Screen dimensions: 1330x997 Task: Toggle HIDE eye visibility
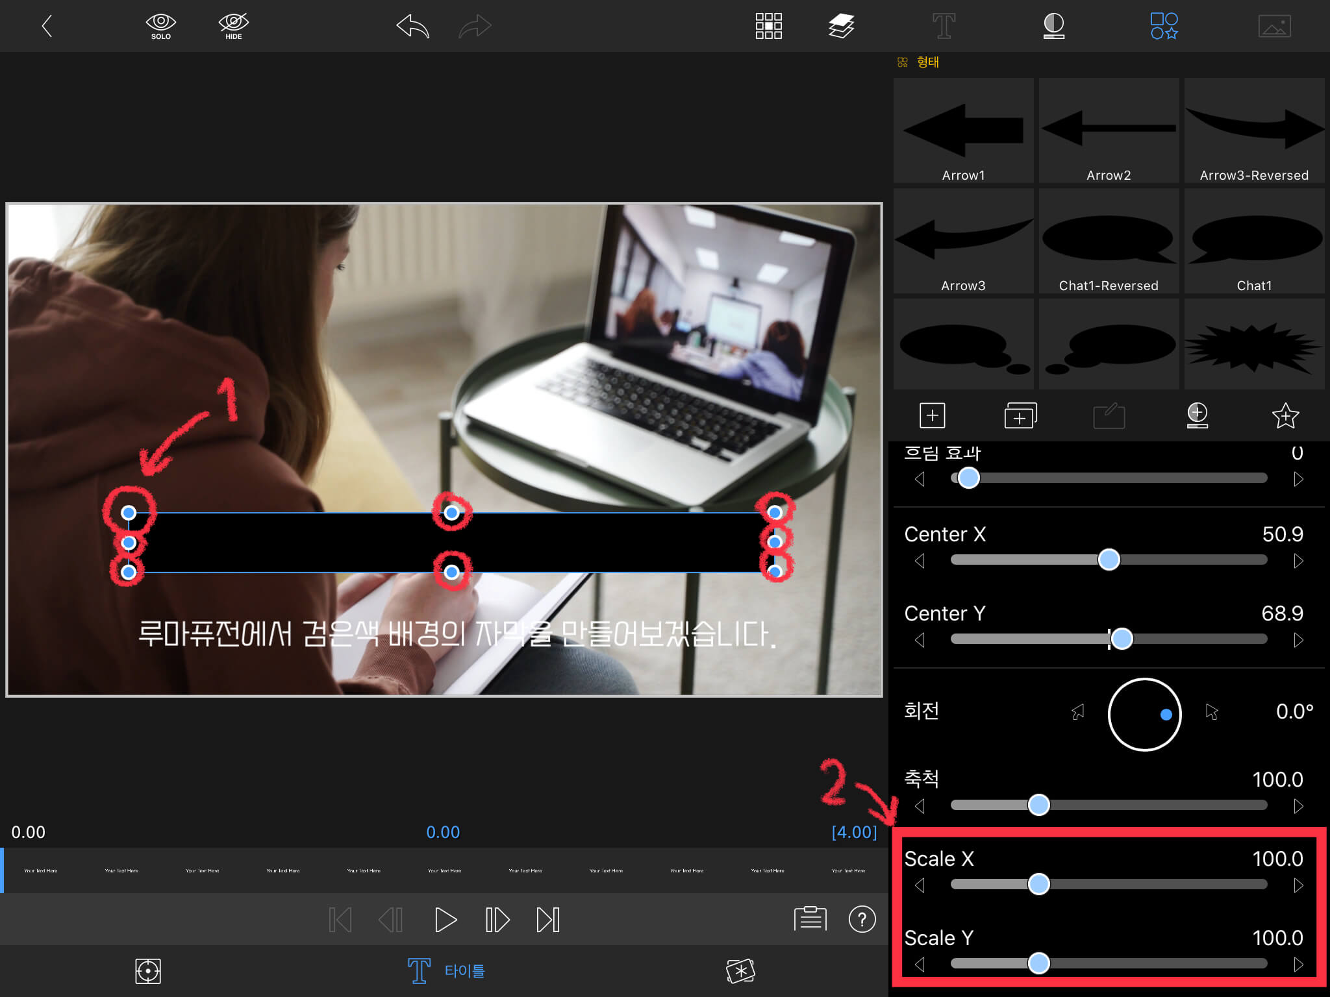234,27
